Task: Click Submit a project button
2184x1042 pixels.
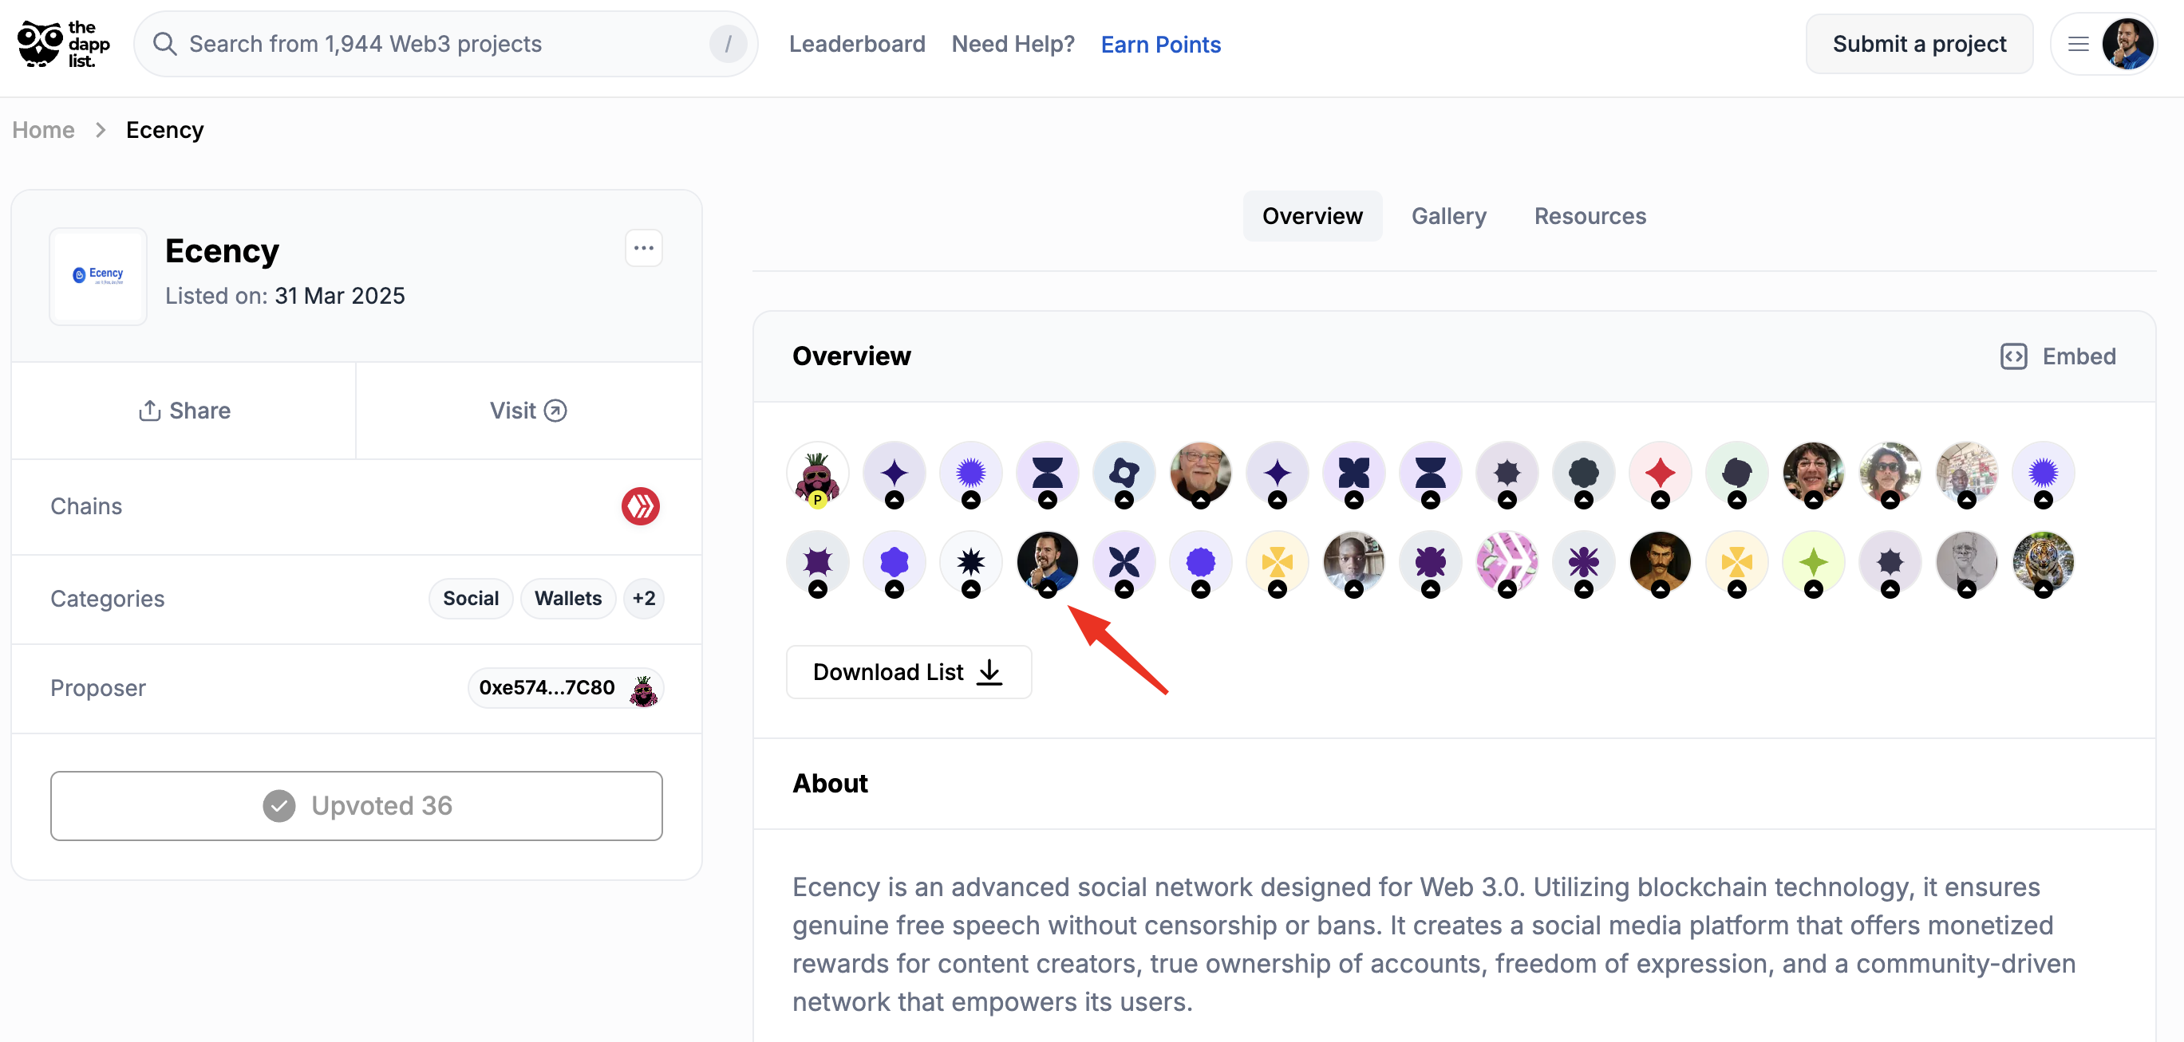Action: 1918,44
